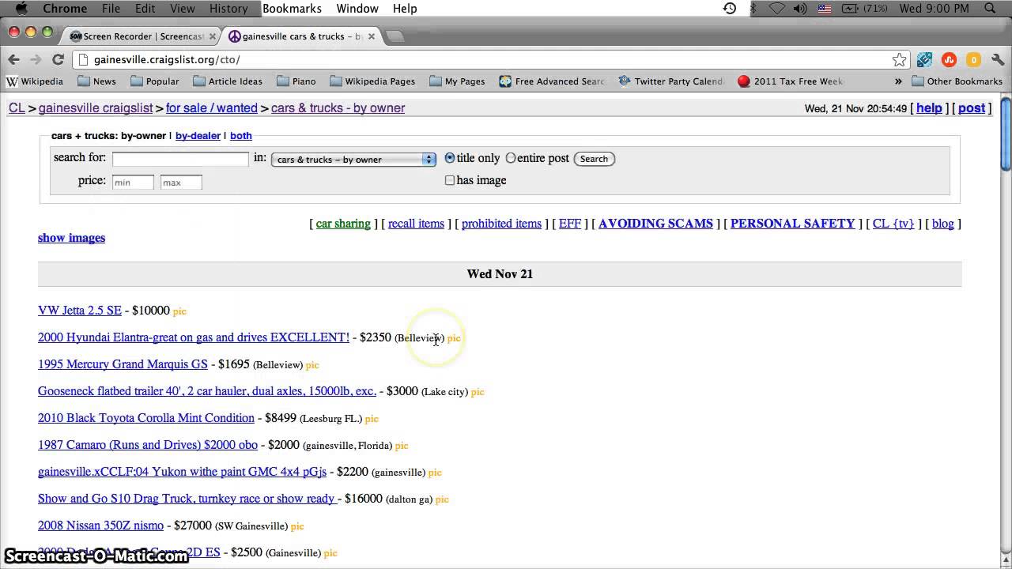Open the Twitter Party Calendar bookmark
Screen dimensions: 1012x569
670,81
